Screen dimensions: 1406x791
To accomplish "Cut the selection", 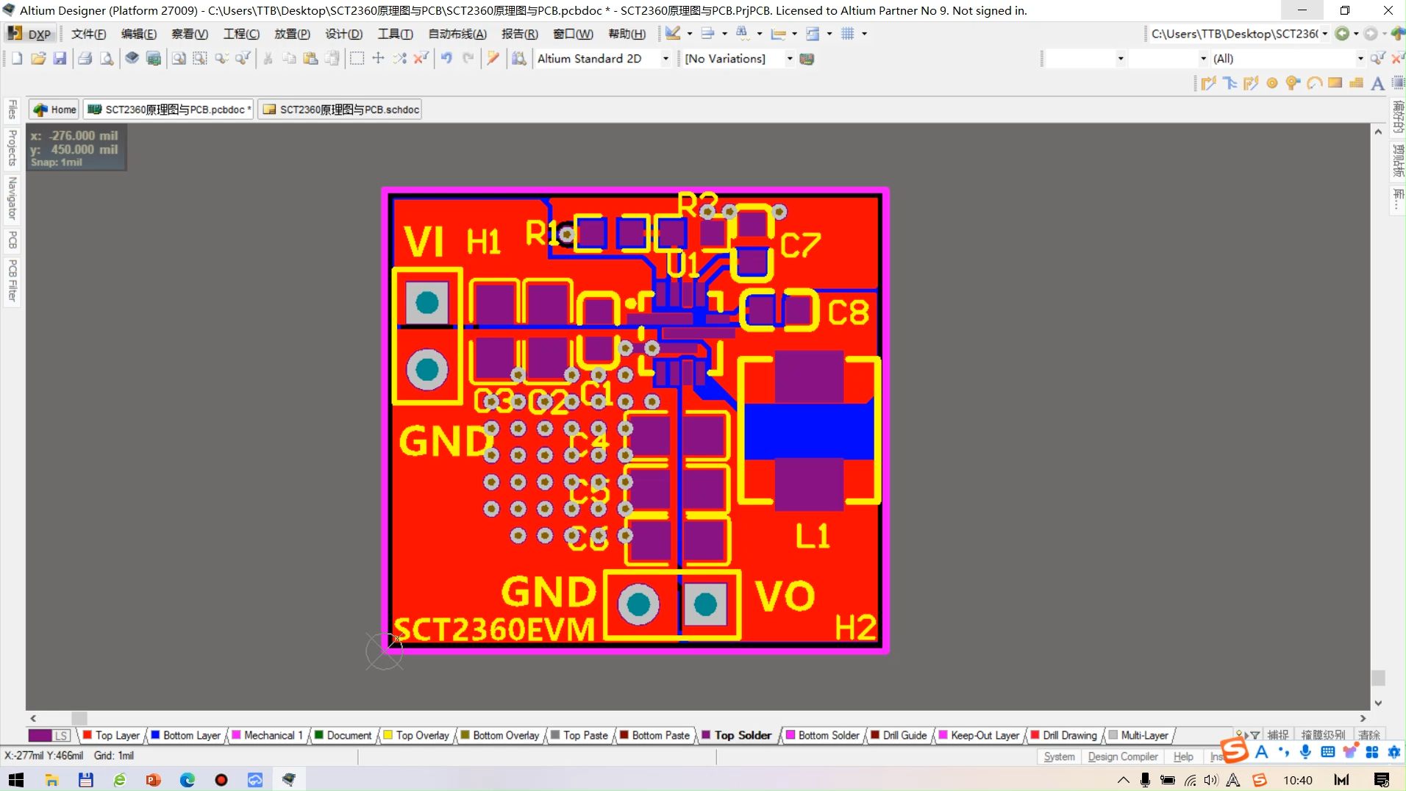I will point(268,59).
